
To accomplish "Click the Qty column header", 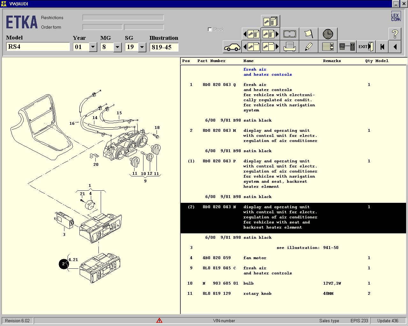I will [369, 61].
